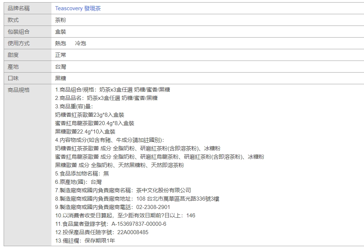Select the 台灣 value in 產地 row
Image resolution: width=364 pixels, height=248 pixels.
(60, 67)
